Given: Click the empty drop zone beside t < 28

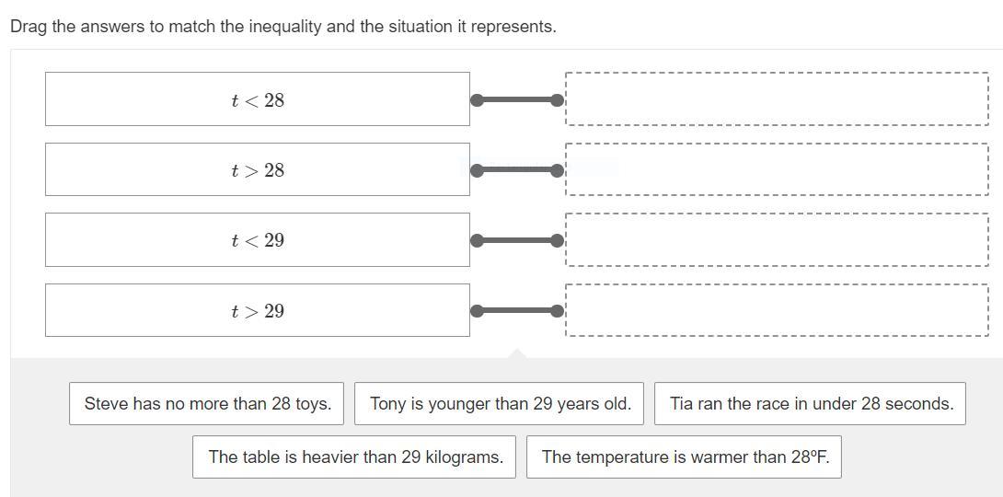Looking at the screenshot, I should pos(778,99).
